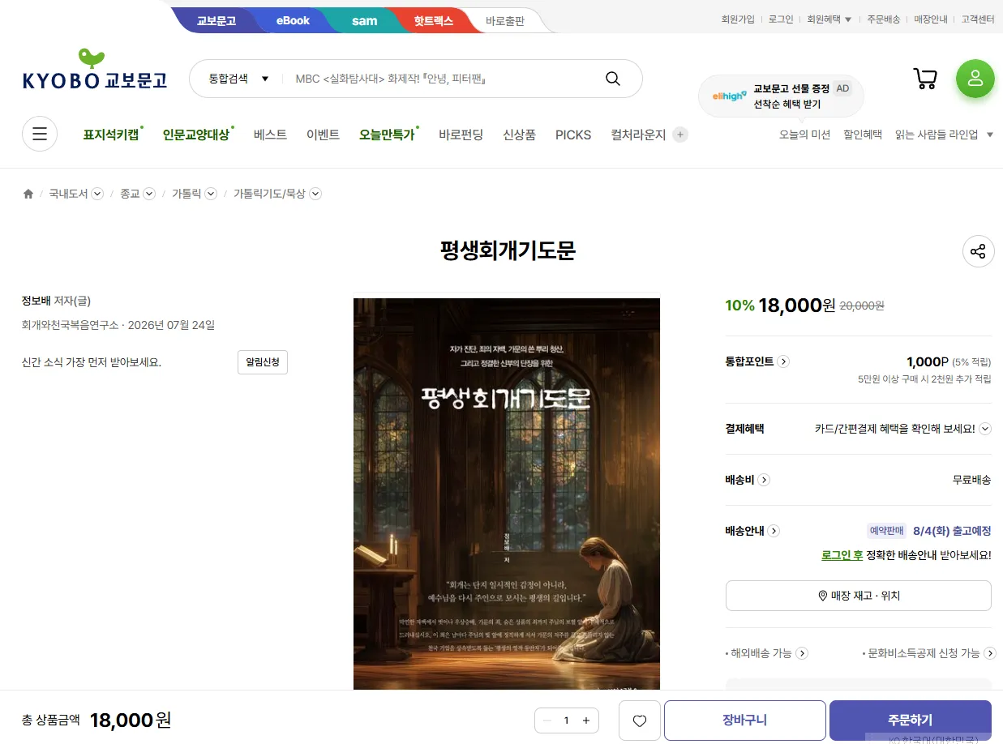Open the 베스트 menu item

[270, 135]
